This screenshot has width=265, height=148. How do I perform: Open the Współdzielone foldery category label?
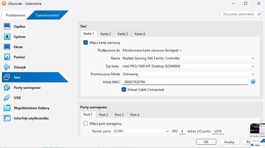click(x=32, y=108)
